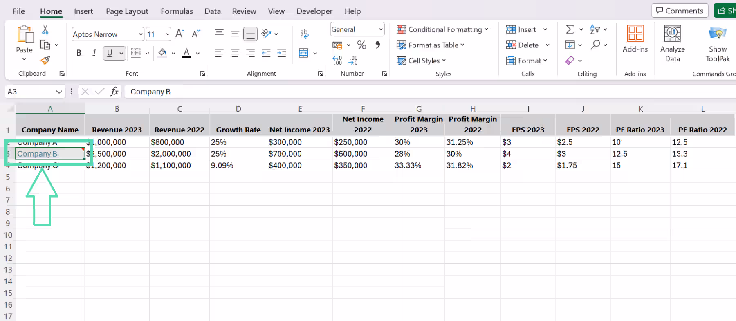Apply the Fill Color bucket
Viewport: 736px width, 321px height.
(162, 53)
